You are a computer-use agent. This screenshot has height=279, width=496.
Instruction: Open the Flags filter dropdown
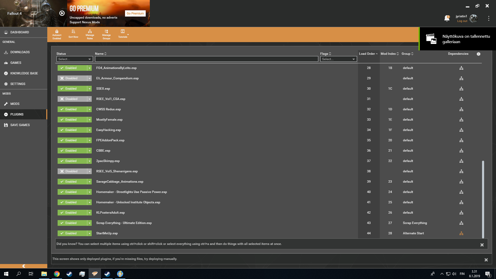[338, 59]
